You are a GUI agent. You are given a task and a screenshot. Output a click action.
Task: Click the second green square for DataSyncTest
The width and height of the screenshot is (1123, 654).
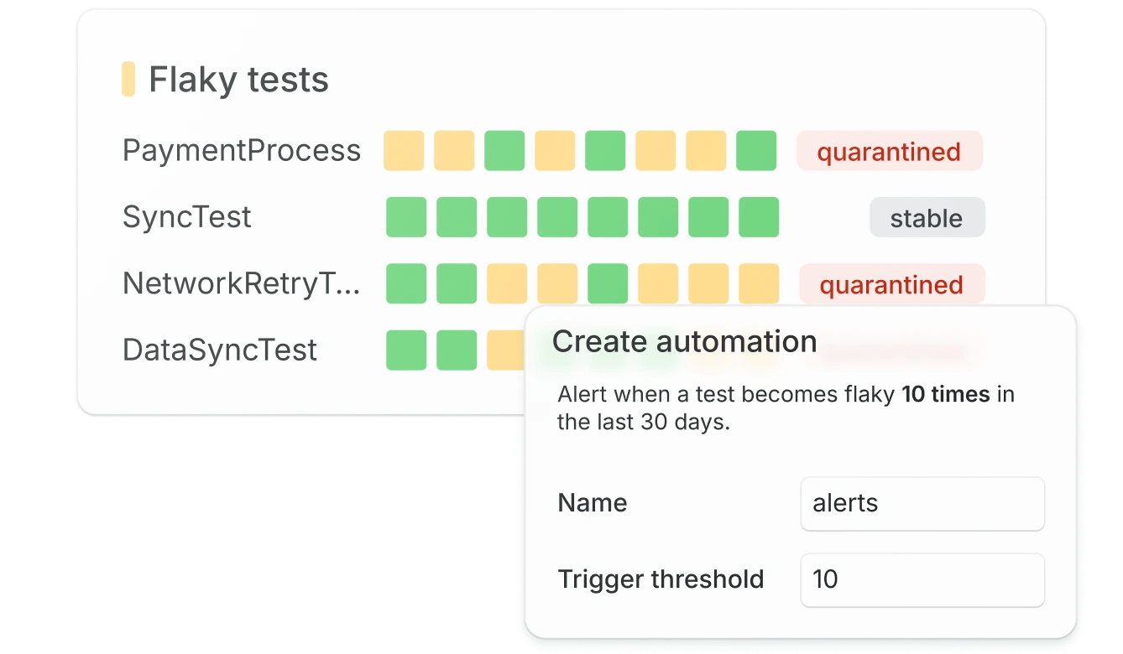(x=455, y=349)
